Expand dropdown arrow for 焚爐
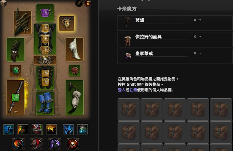The height and width of the screenshot is (151, 233). click(200, 20)
